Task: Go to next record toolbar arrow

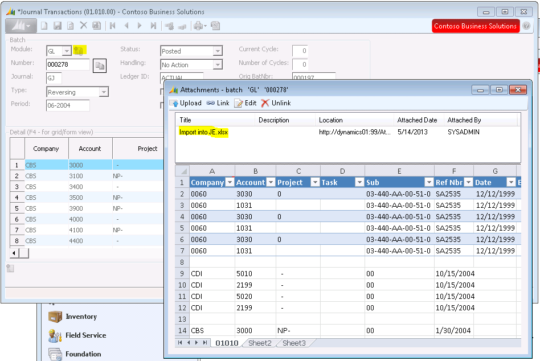Action: [x=140, y=26]
